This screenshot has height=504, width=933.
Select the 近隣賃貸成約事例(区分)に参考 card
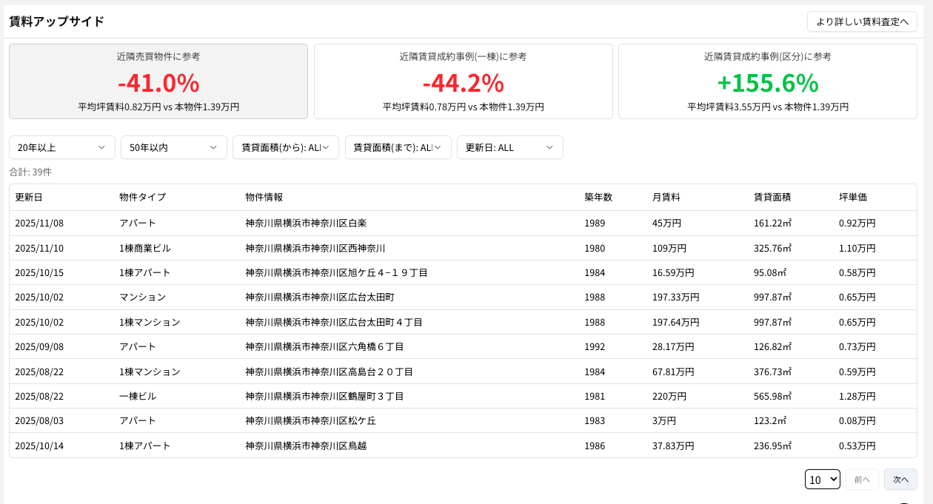768,81
